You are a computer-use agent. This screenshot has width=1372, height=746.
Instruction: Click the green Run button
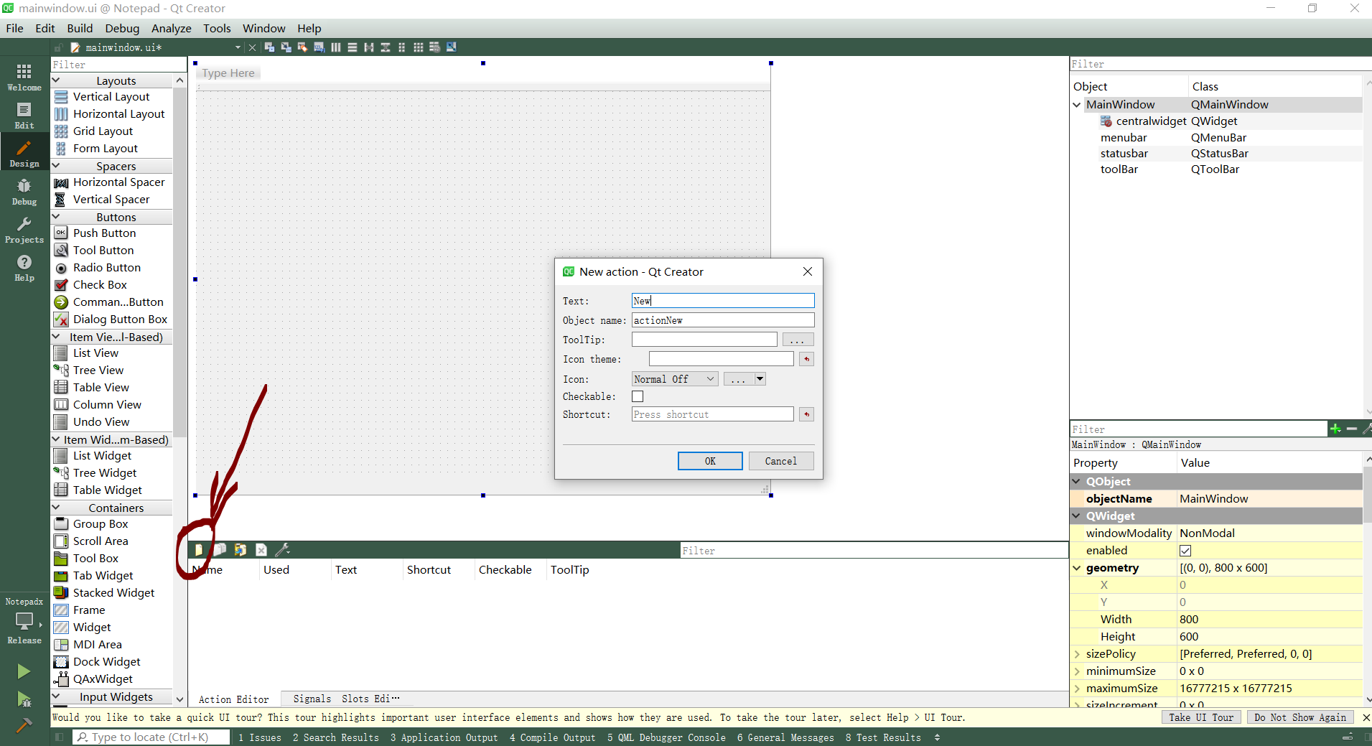[24, 671]
